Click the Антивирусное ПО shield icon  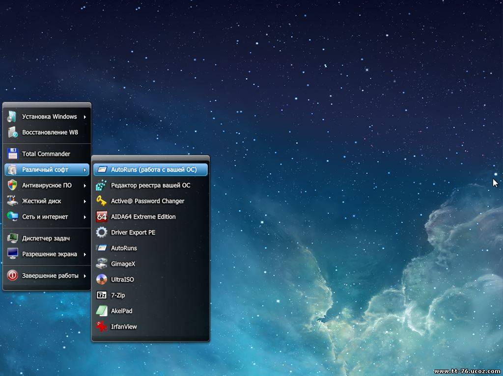coord(12,185)
